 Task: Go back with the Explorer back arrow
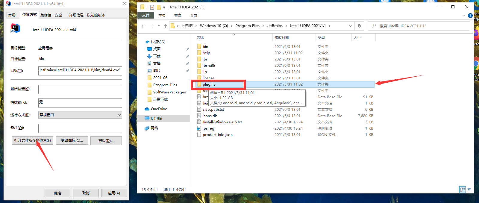pos(143,26)
